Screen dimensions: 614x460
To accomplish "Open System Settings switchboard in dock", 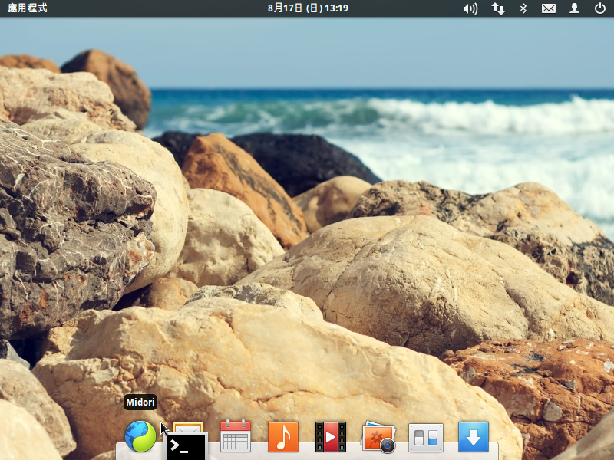I will click(x=426, y=438).
